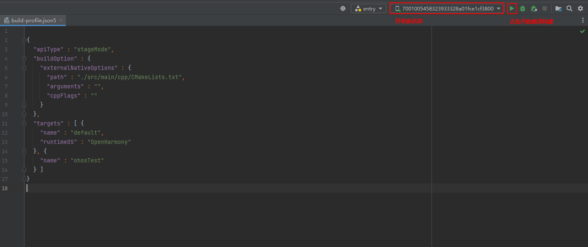
Task: Close the build-profile.json5 tab
Action: pos(61,20)
